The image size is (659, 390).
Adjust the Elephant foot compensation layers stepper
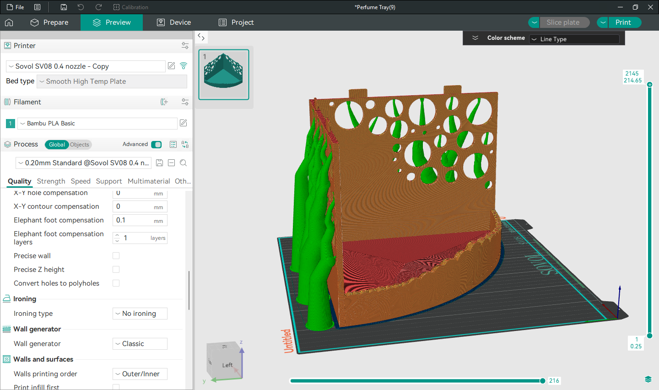pyautogui.click(x=117, y=238)
